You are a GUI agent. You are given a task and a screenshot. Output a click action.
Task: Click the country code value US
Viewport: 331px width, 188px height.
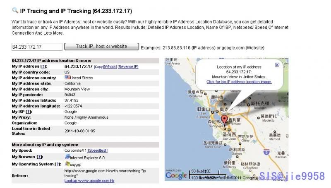67,72
